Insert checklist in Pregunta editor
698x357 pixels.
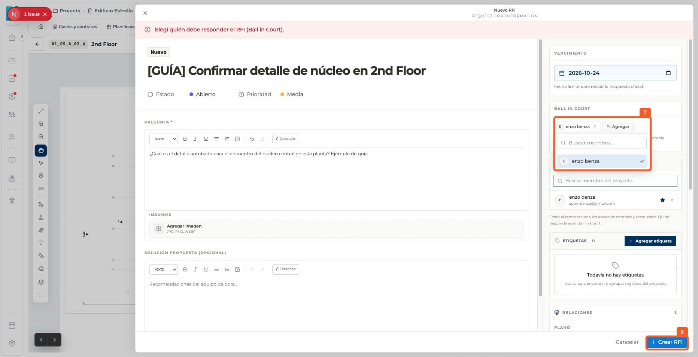[x=237, y=139]
